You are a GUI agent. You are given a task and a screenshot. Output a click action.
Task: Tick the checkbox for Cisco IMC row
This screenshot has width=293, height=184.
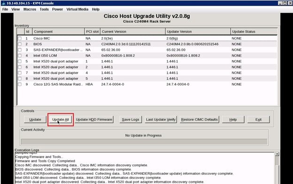pyautogui.click(x=20, y=38)
